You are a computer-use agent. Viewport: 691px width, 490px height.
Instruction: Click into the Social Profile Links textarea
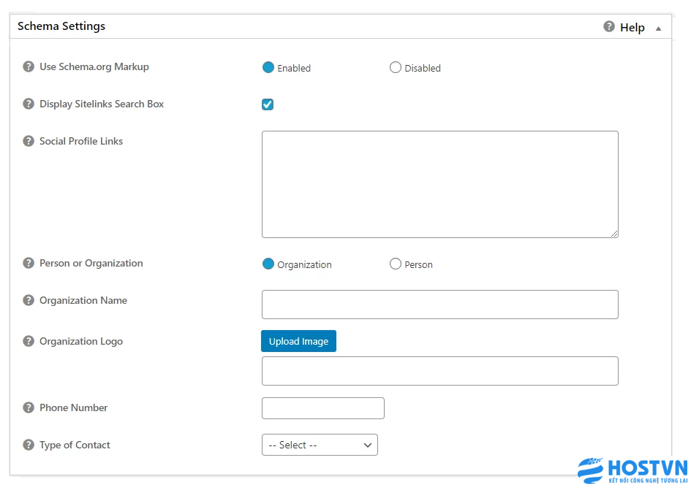click(439, 185)
